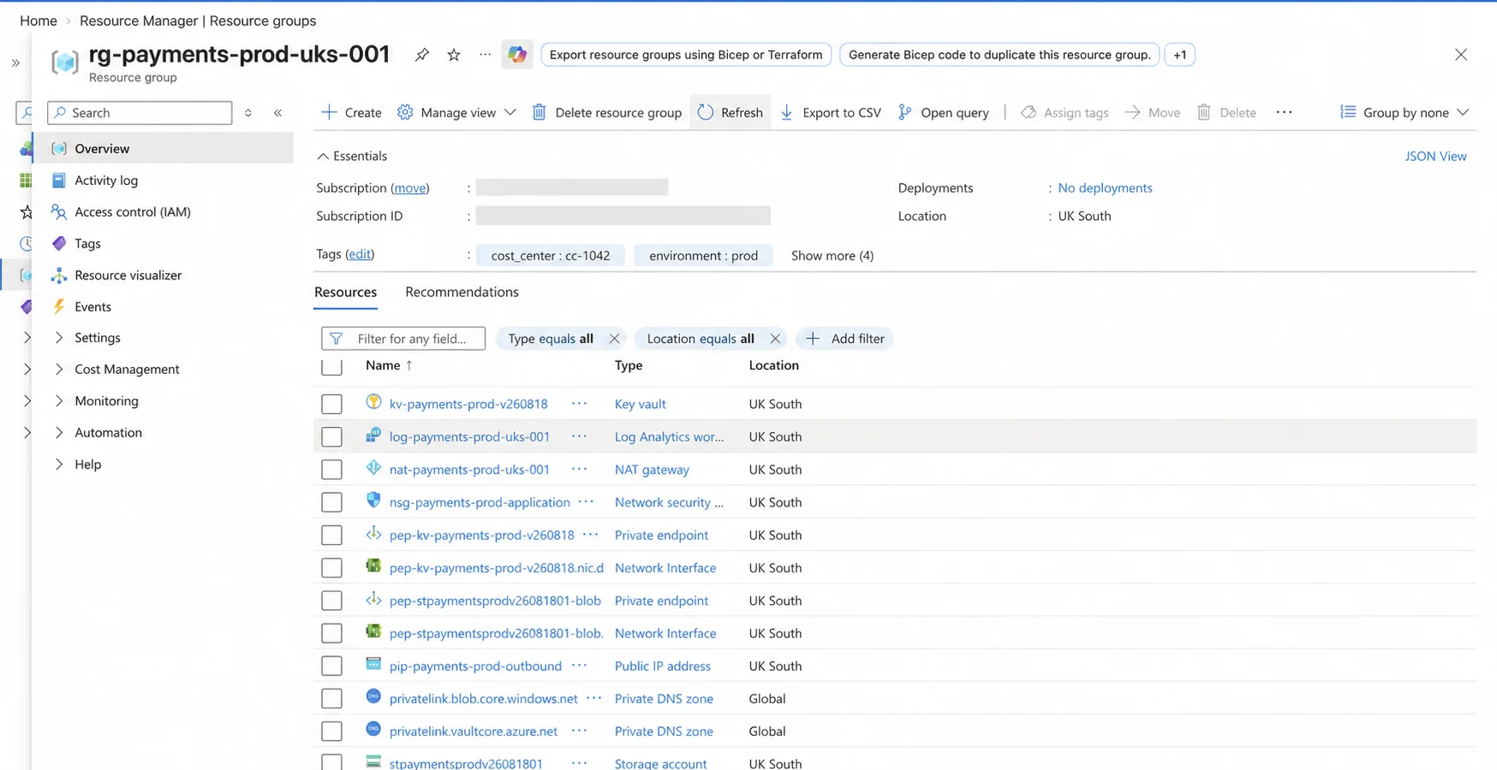The width and height of the screenshot is (1497, 770).
Task: Select the Resources tab
Action: 345,292
